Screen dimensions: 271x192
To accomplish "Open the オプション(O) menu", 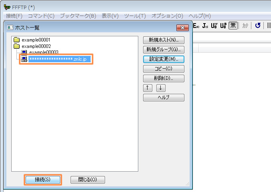I will [167, 16].
